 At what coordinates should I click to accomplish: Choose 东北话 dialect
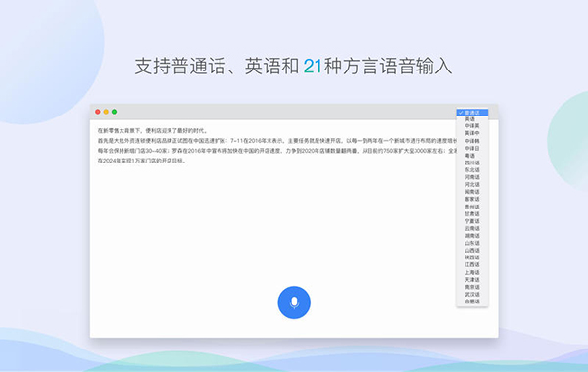point(472,170)
